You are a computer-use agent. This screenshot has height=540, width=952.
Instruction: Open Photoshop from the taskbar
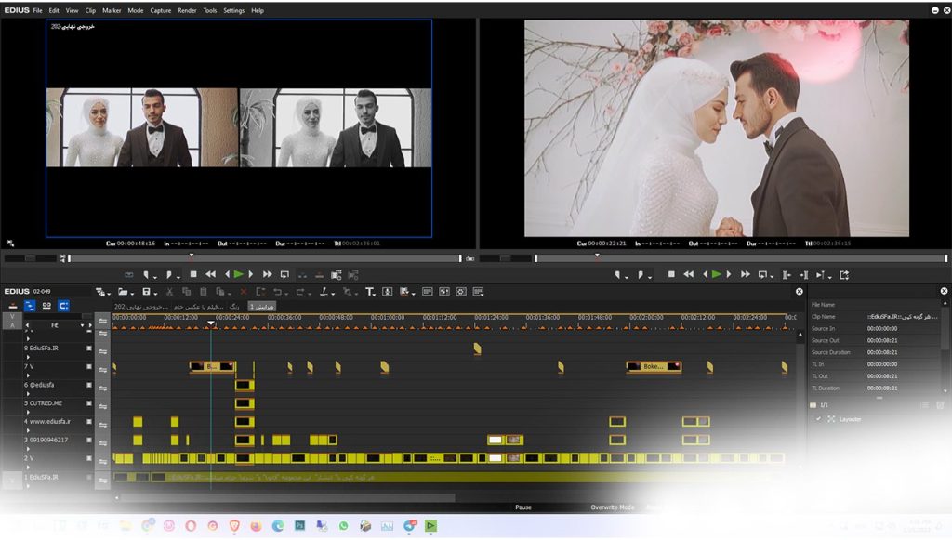pyautogui.click(x=300, y=525)
